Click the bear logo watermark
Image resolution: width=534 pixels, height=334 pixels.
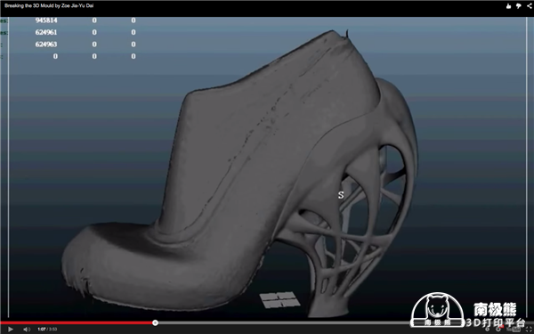(438, 309)
